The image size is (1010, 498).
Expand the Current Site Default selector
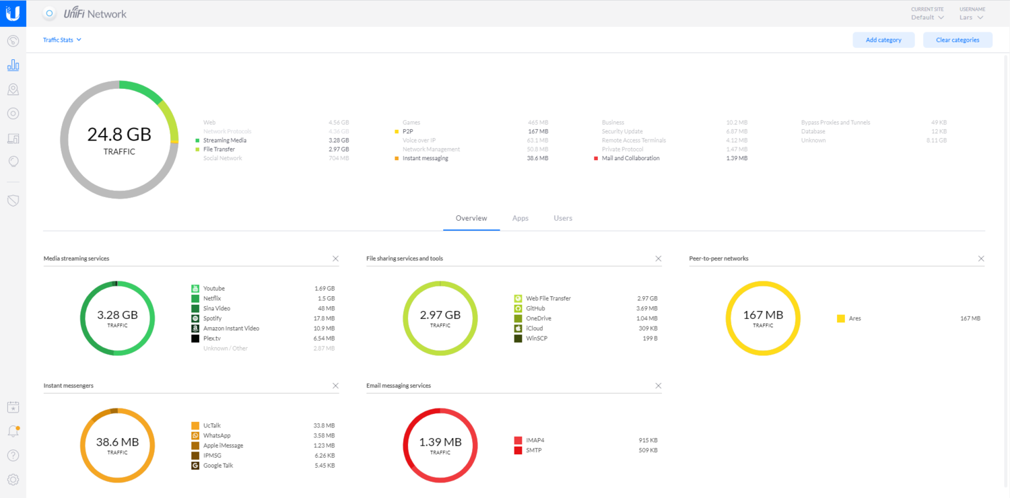pyautogui.click(x=927, y=17)
